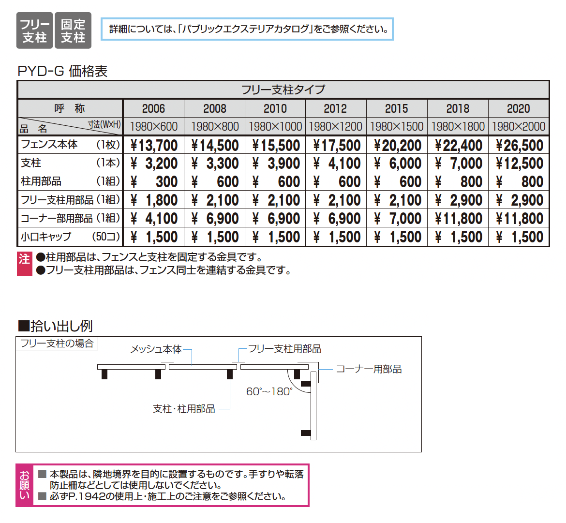
Task: Click the ¥4,100 支柱 price under 2012
Action: pos(336,164)
